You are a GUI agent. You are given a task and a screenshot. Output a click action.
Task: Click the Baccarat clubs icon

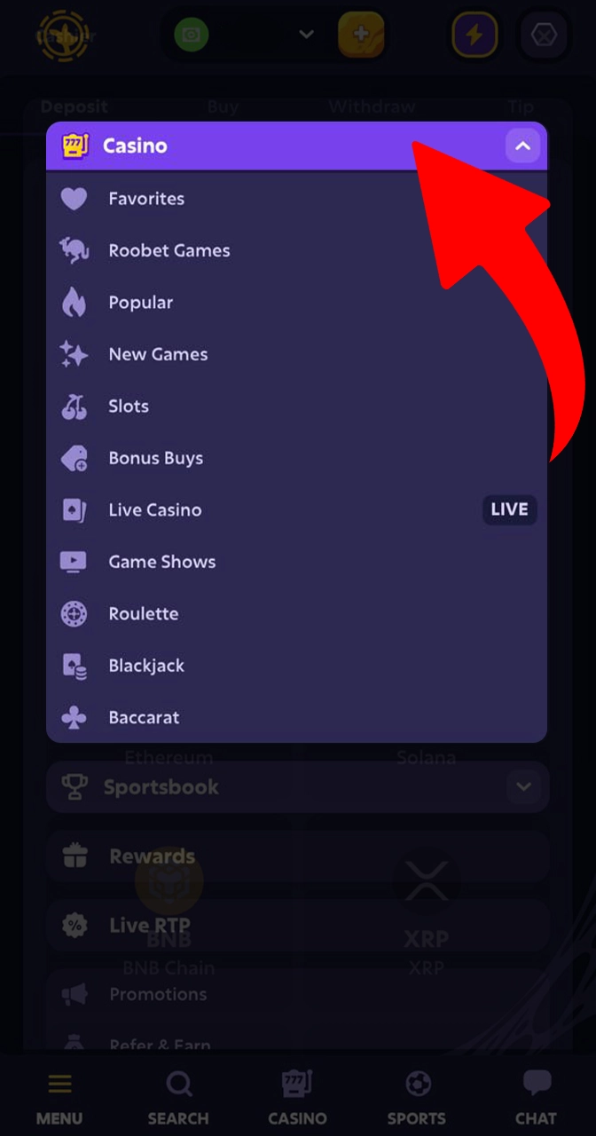(74, 717)
